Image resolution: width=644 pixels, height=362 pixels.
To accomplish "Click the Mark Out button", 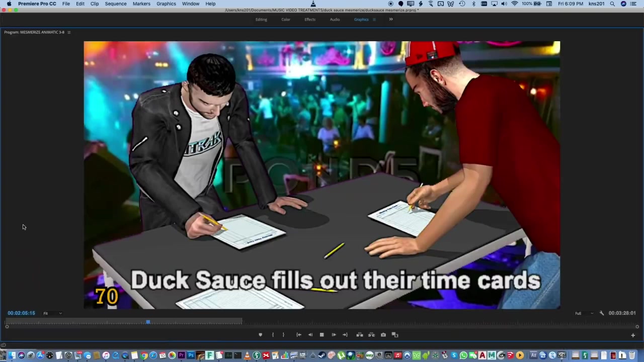I will [x=283, y=335].
